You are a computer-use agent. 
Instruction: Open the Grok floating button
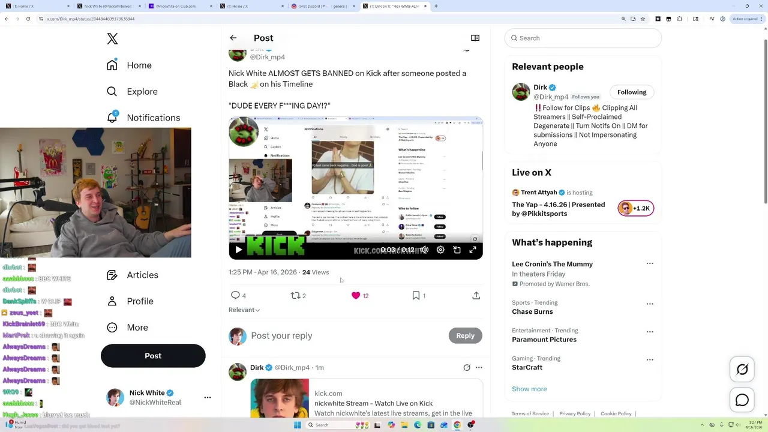pyautogui.click(x=742, y=370)
